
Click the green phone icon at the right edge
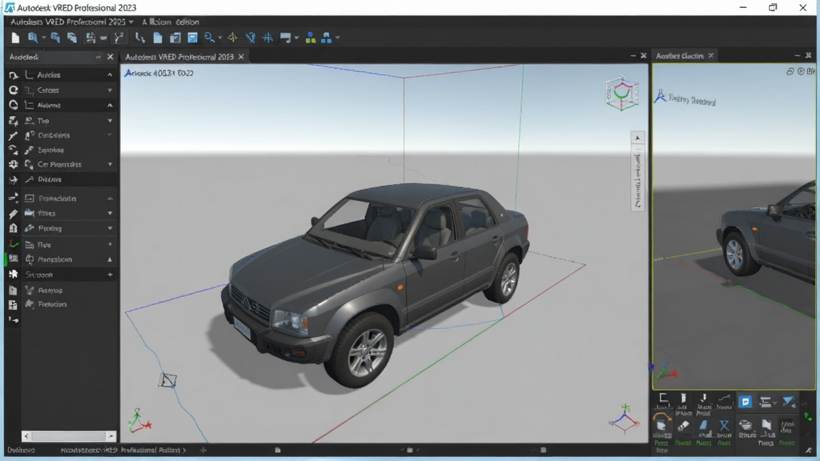point(809,416)
